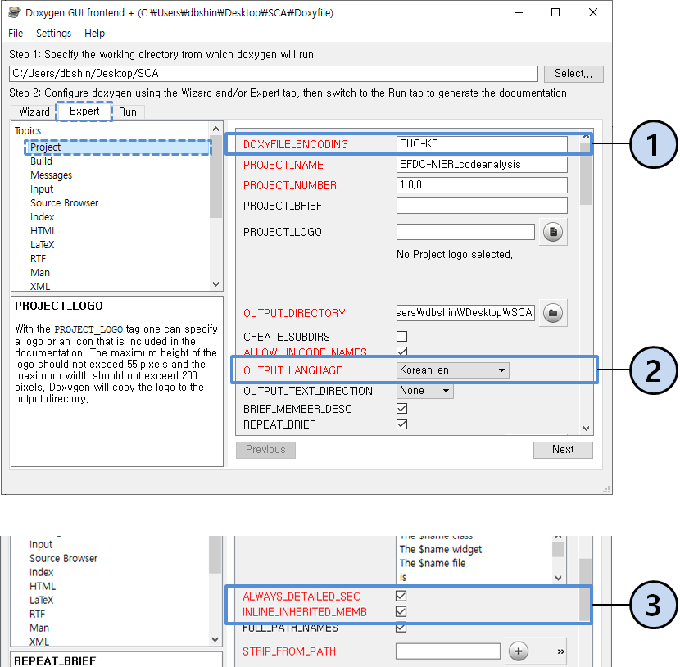Toggle the ALWAYS_DETAILED_SEC checkbox

401,596
